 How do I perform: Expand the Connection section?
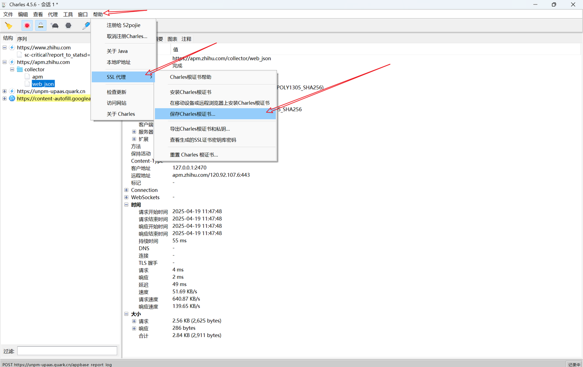(x=126, y=190)
